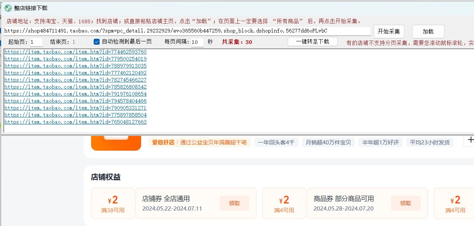The image size is (474, 226).
Task: Click the 加载 button
Action: click(428, 32)
